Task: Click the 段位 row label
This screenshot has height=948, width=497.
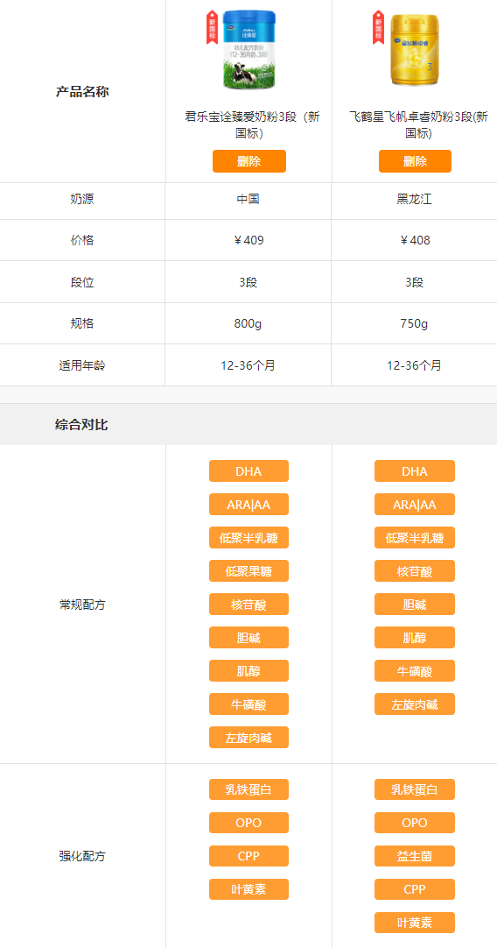Action: click(82, 282)
